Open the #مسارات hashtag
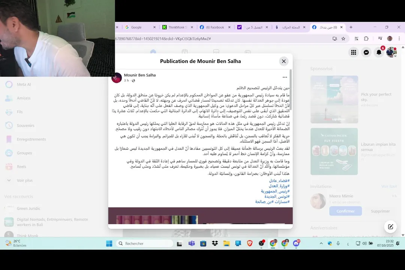The image size is (405, 270). click(282, 201)
